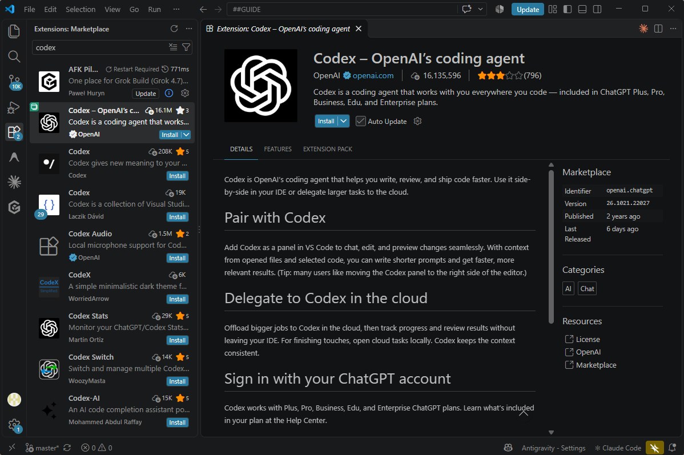Open the openai.com publisher link
This screenshot has width=684, height=455.
[x=373, y=75]
